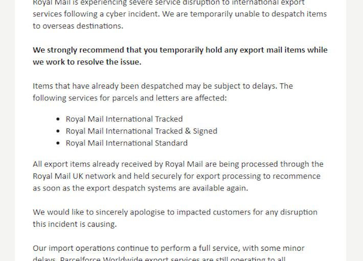Click the 'Royal Mail International Standard' list item
Viewport: 363px width, 261px height.
point(126,143)
